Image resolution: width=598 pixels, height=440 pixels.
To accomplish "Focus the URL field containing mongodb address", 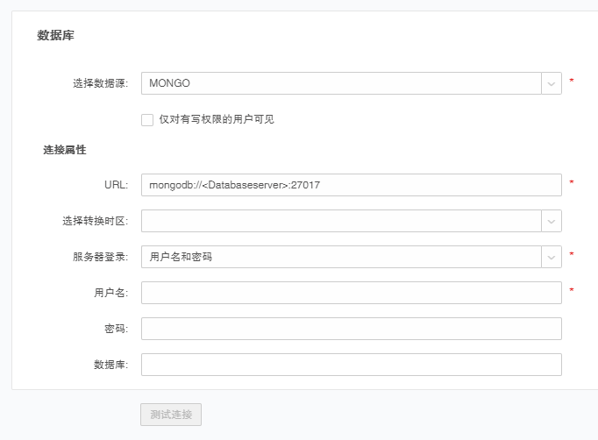I will (x=351, y=185).
